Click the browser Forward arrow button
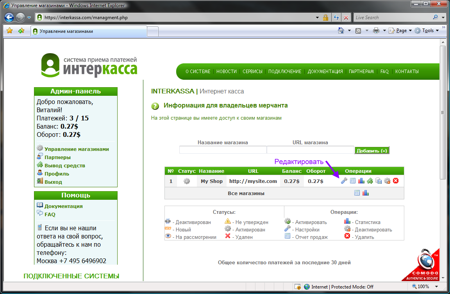Screen dimensions: 450x294 [x=20, y=18]
